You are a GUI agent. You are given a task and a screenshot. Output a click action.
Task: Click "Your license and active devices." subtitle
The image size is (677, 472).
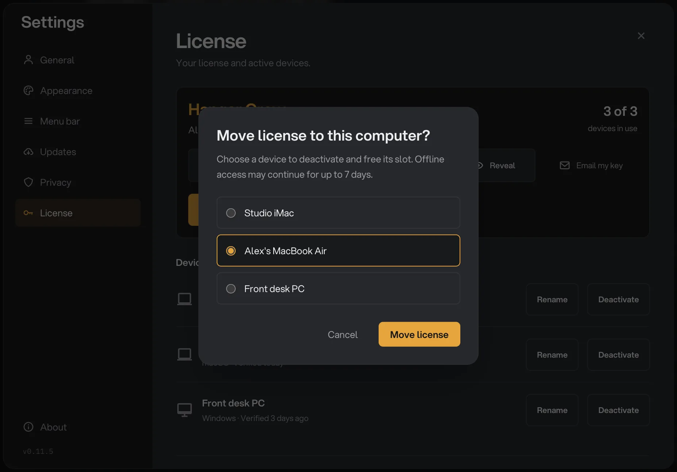coord(243,63)
